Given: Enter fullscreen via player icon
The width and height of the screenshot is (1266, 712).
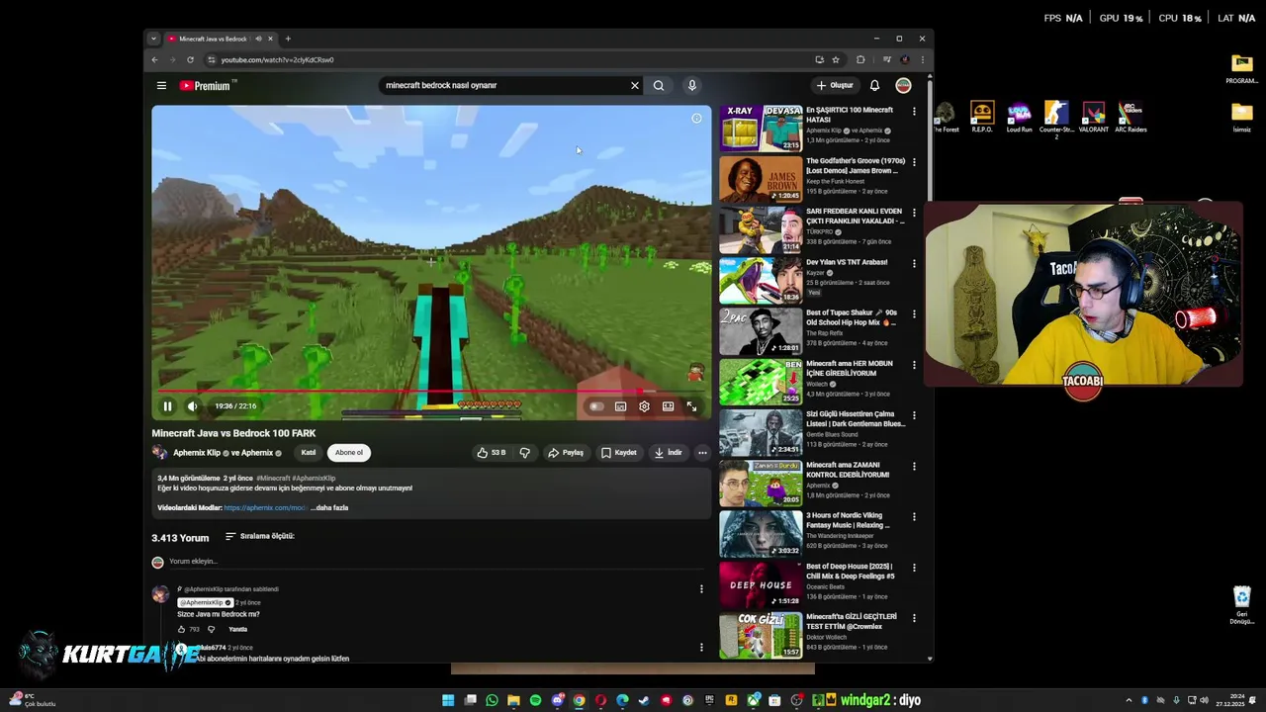Looking at the screenshot, I should coord(691,406).
